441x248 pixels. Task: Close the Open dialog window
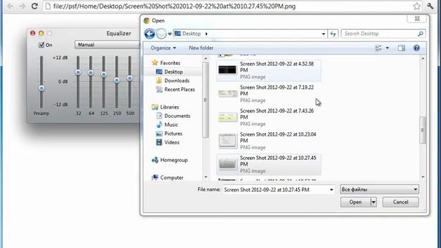point(417,19)
